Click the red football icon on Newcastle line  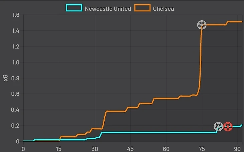pos(228,127)
